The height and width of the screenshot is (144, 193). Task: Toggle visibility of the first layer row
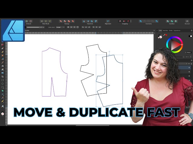point(189,67)
